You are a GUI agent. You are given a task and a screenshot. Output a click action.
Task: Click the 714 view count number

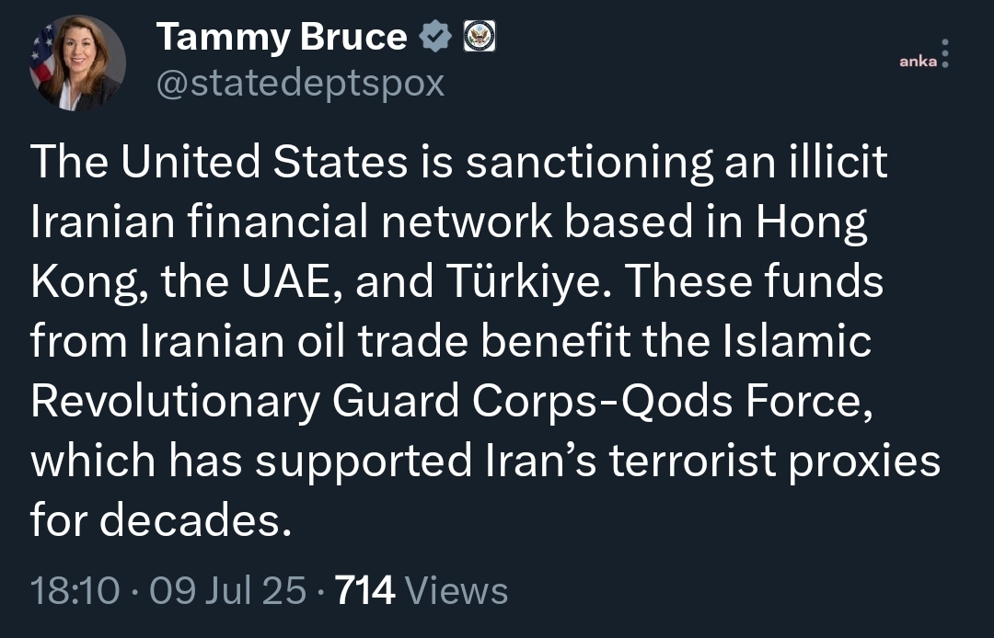365,590
